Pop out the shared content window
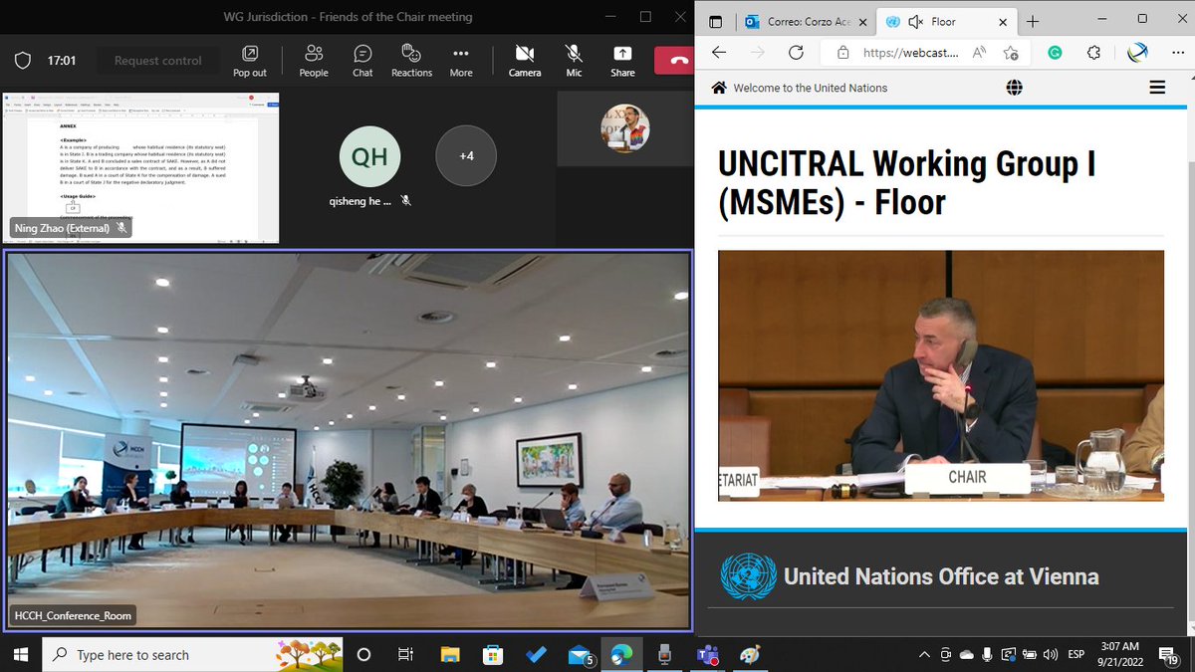This screenshot has width=1195, height=672. click(x=250, y=60)
